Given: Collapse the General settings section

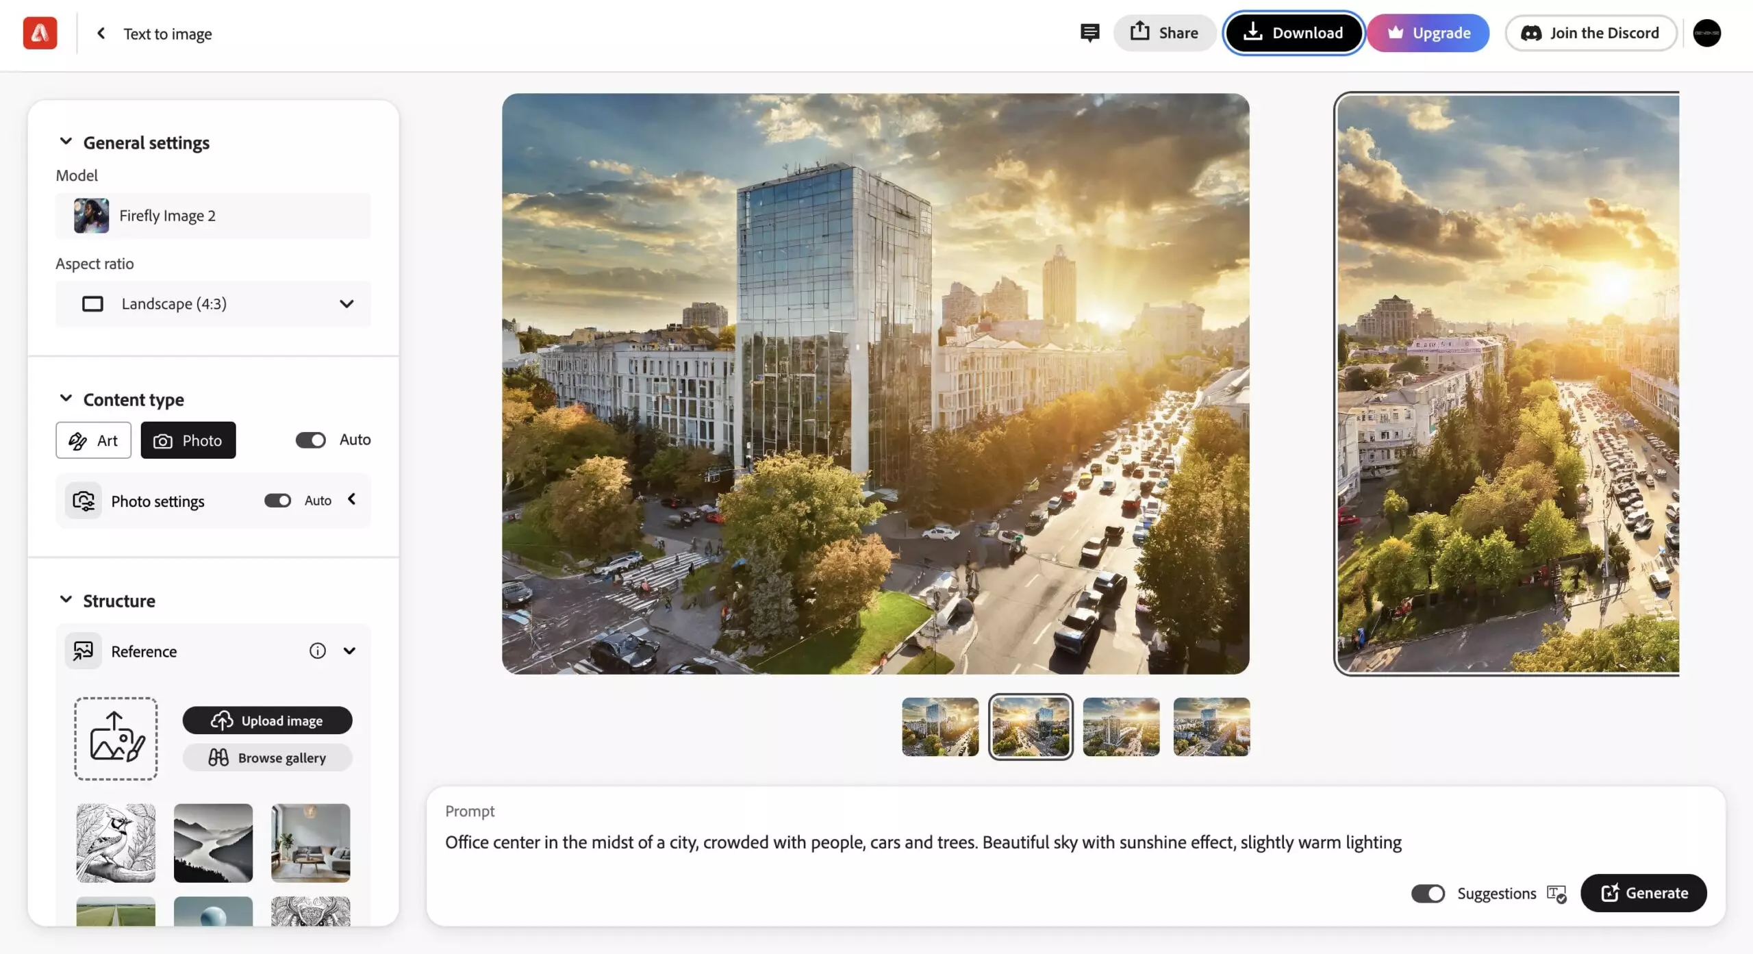Looking at the screenshot, I should pyautogui.click(x=66, y=142).
